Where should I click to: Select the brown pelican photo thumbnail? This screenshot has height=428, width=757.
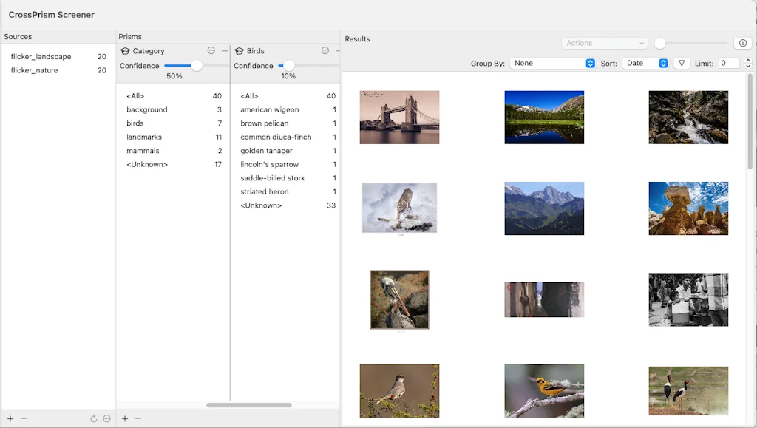(x=399, y=299)
